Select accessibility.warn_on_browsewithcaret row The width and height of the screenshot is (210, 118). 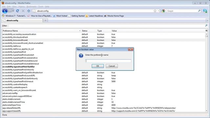pos(104,90)
